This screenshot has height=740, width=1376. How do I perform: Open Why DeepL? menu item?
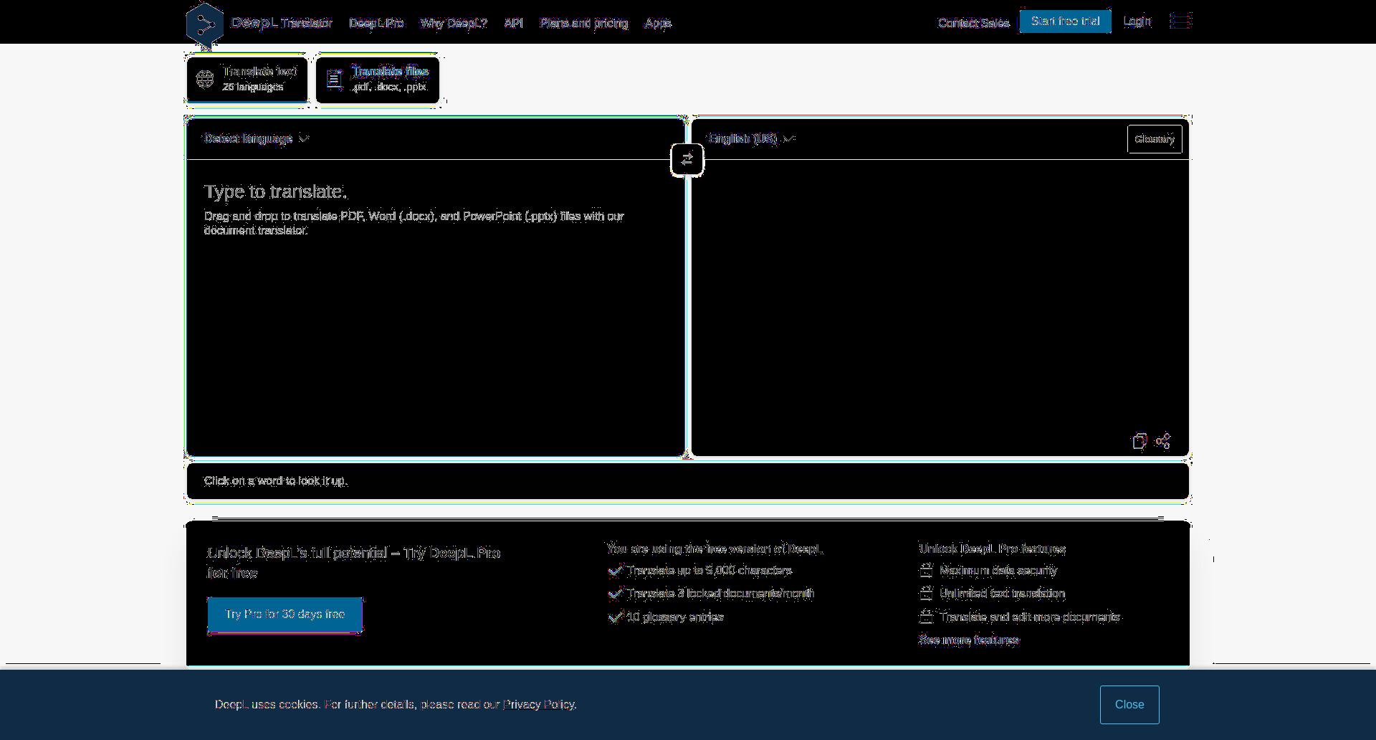click(454, 23)
